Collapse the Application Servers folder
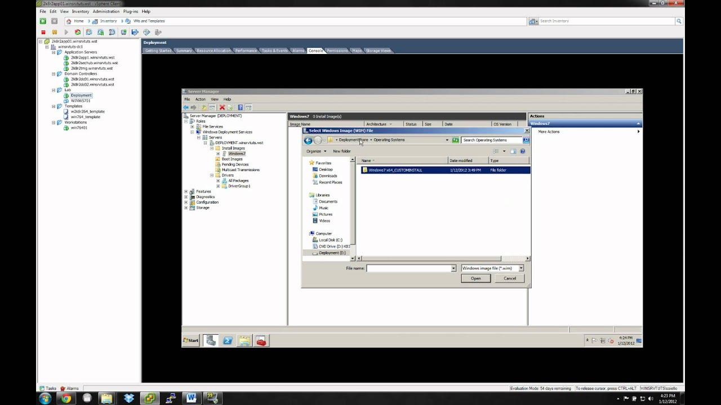The width and height of the screenshot is (721, 405). tap(54, 52)
